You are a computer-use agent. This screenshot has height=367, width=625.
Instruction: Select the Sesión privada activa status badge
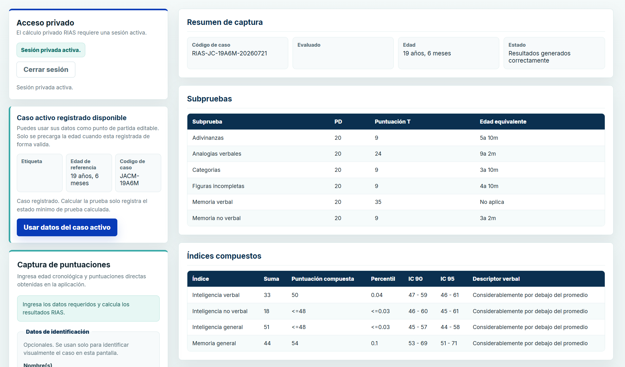(51, 50)
